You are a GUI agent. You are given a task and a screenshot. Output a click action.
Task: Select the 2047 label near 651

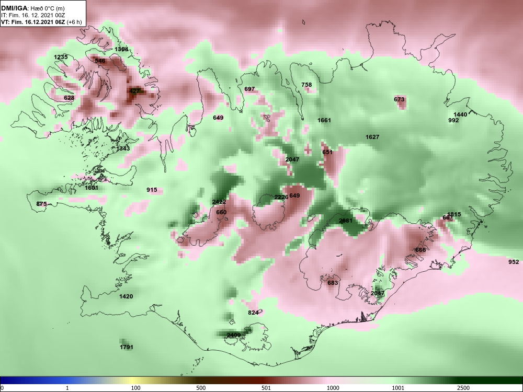[x=292, y=159]
